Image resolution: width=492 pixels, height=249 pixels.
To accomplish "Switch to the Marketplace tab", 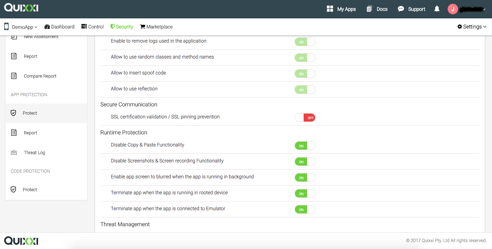I will click(156, 27).
